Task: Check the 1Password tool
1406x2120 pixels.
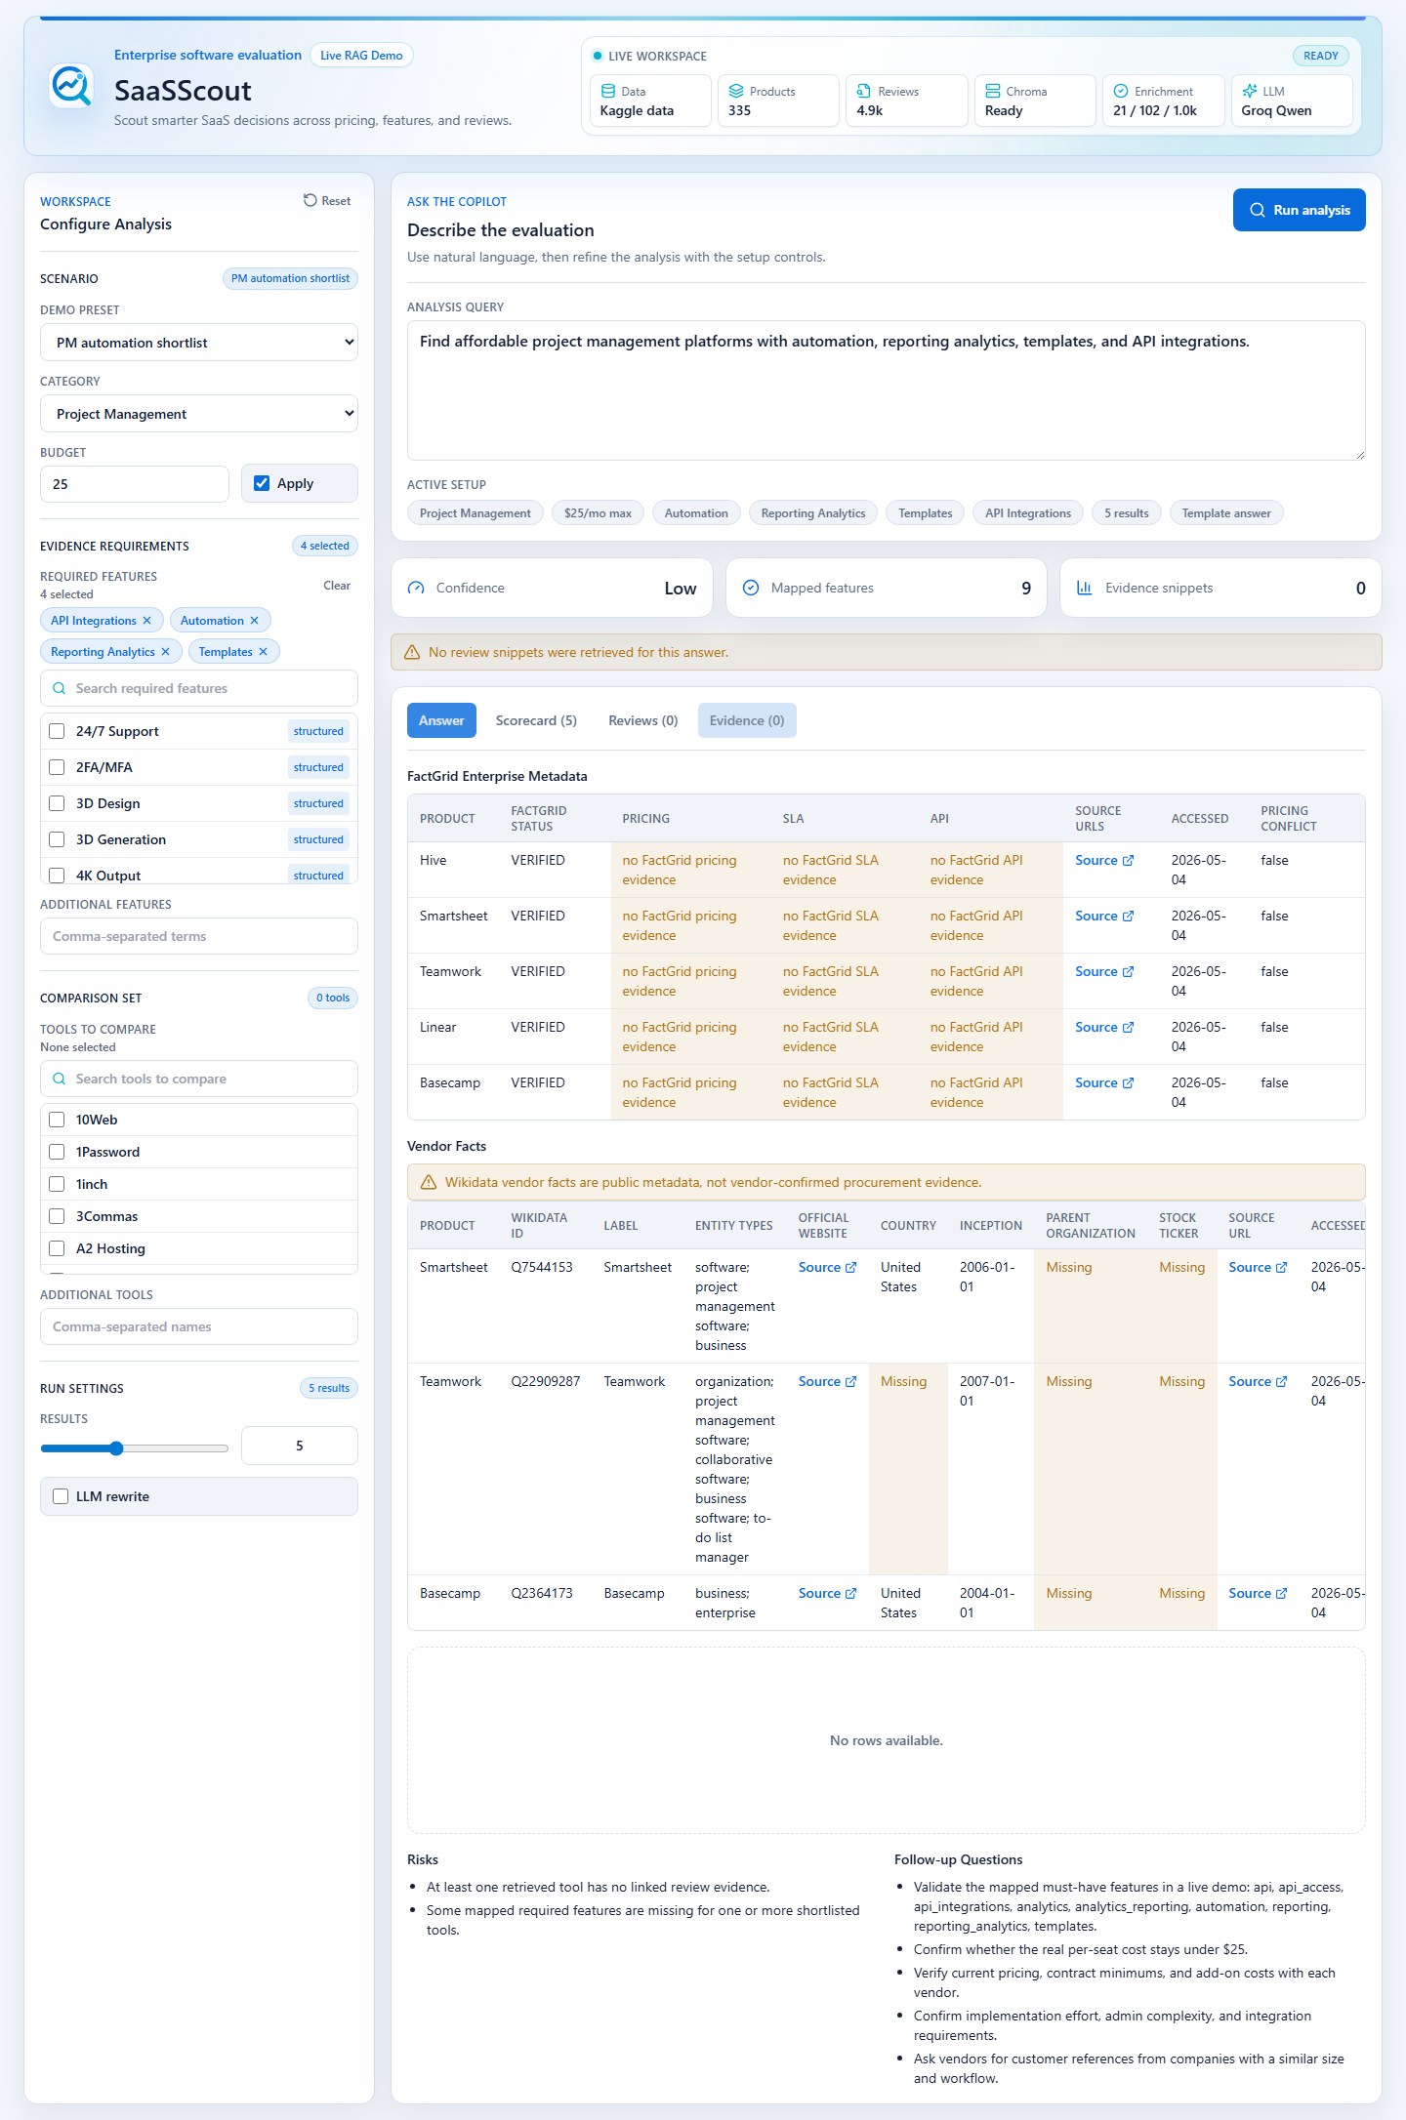Action: 57,1152
